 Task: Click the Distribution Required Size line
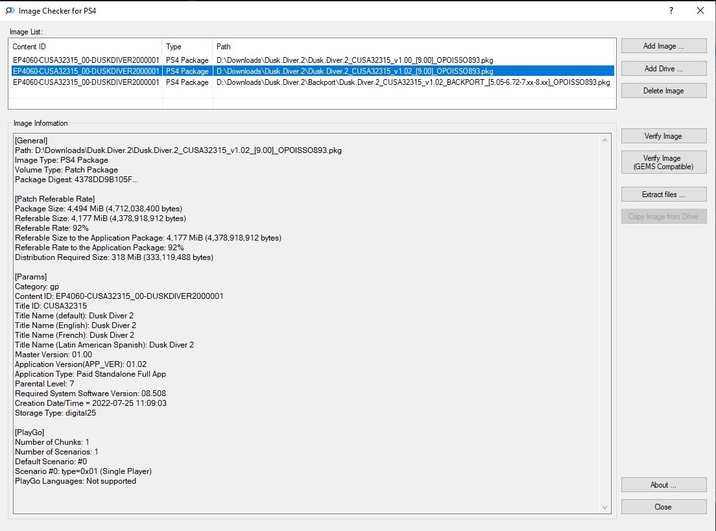click(114, 257)
